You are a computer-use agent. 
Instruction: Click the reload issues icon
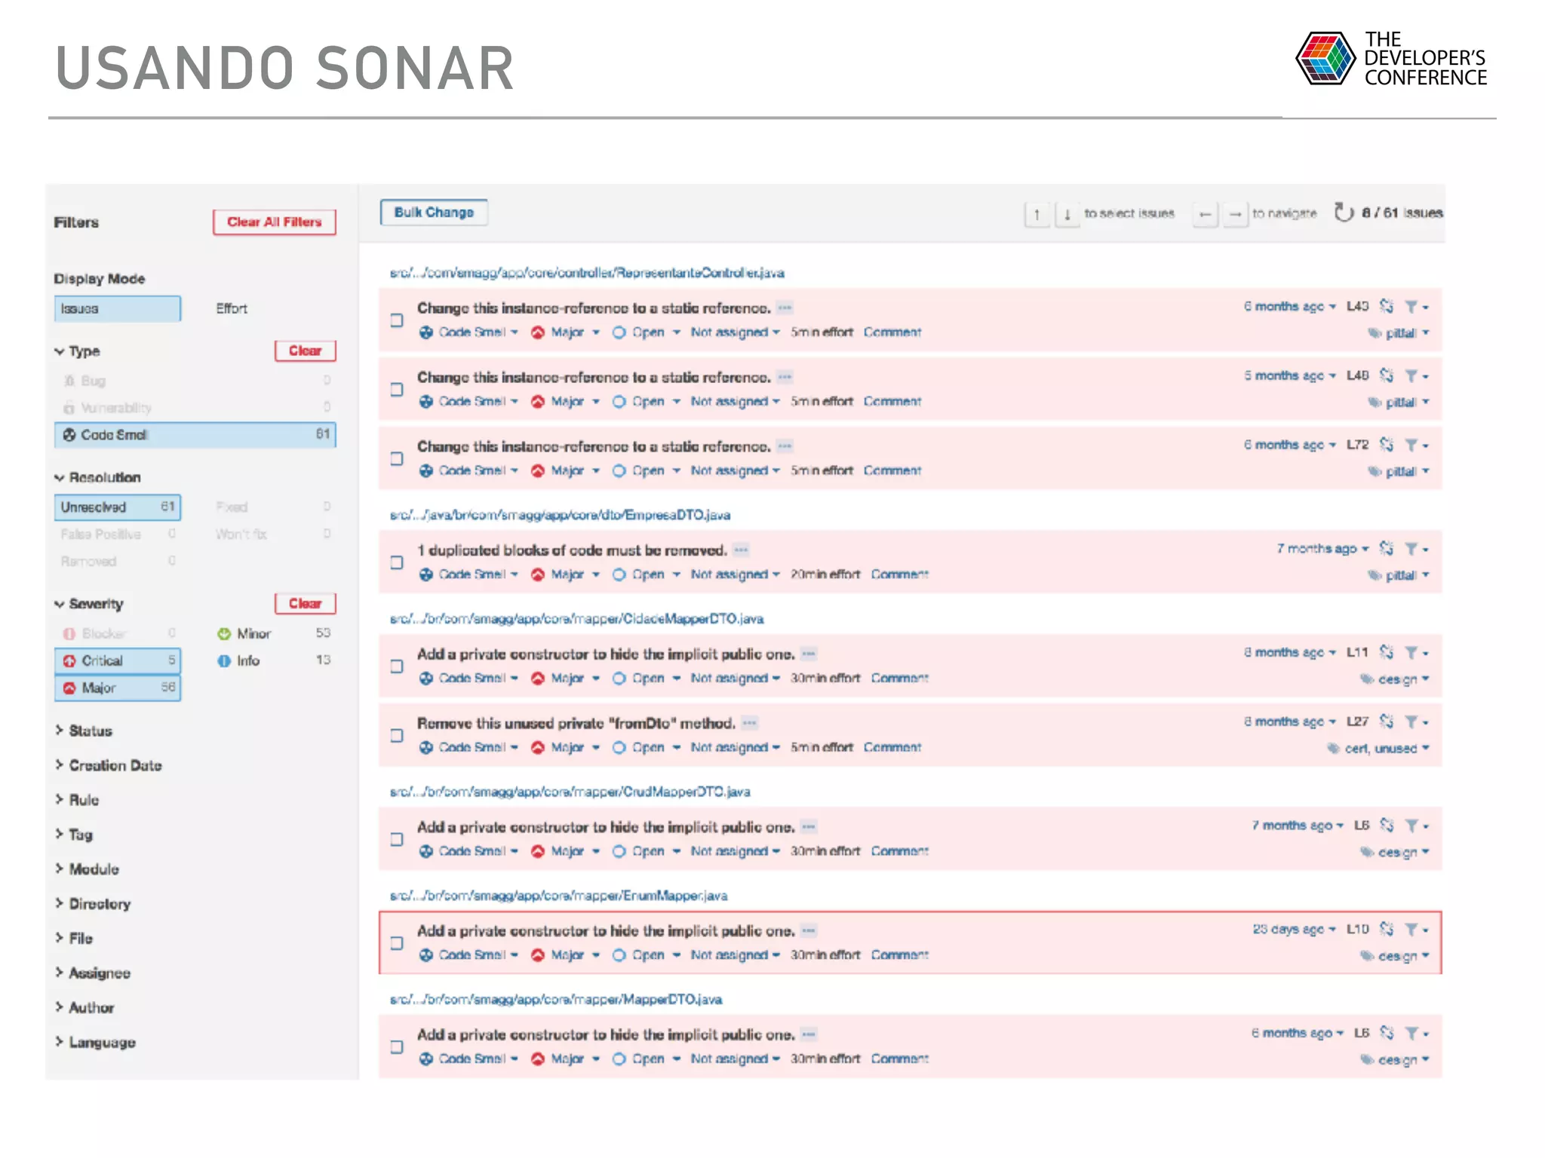click(1344, 213)
